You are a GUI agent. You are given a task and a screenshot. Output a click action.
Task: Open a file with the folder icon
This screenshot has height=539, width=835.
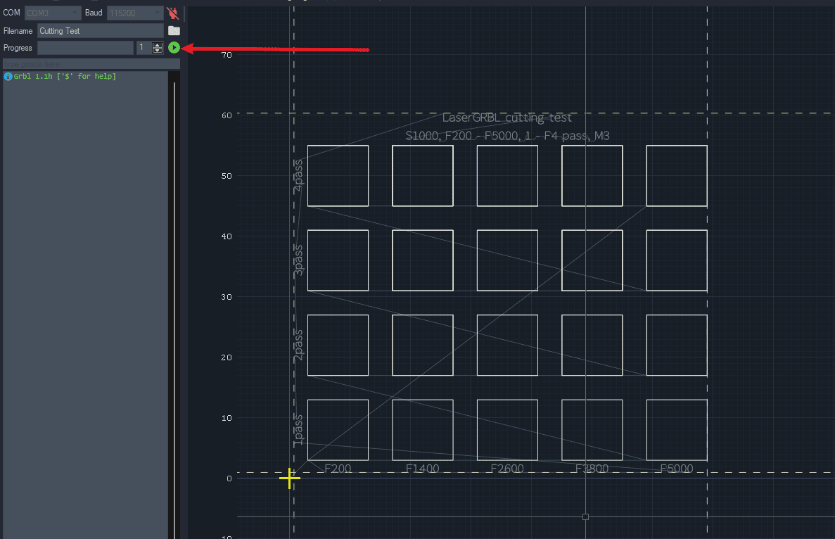click(174, 30)
